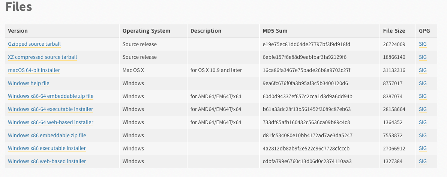Click SIG link for Windows help file

(x=423, y=83)
